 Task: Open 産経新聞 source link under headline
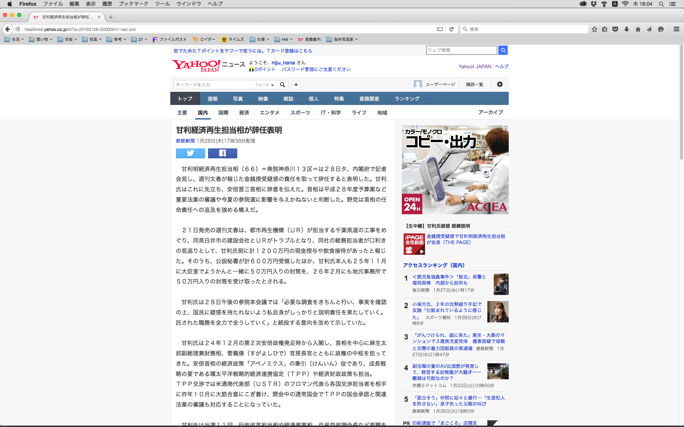pyautogui.click(x=185, y=141)
